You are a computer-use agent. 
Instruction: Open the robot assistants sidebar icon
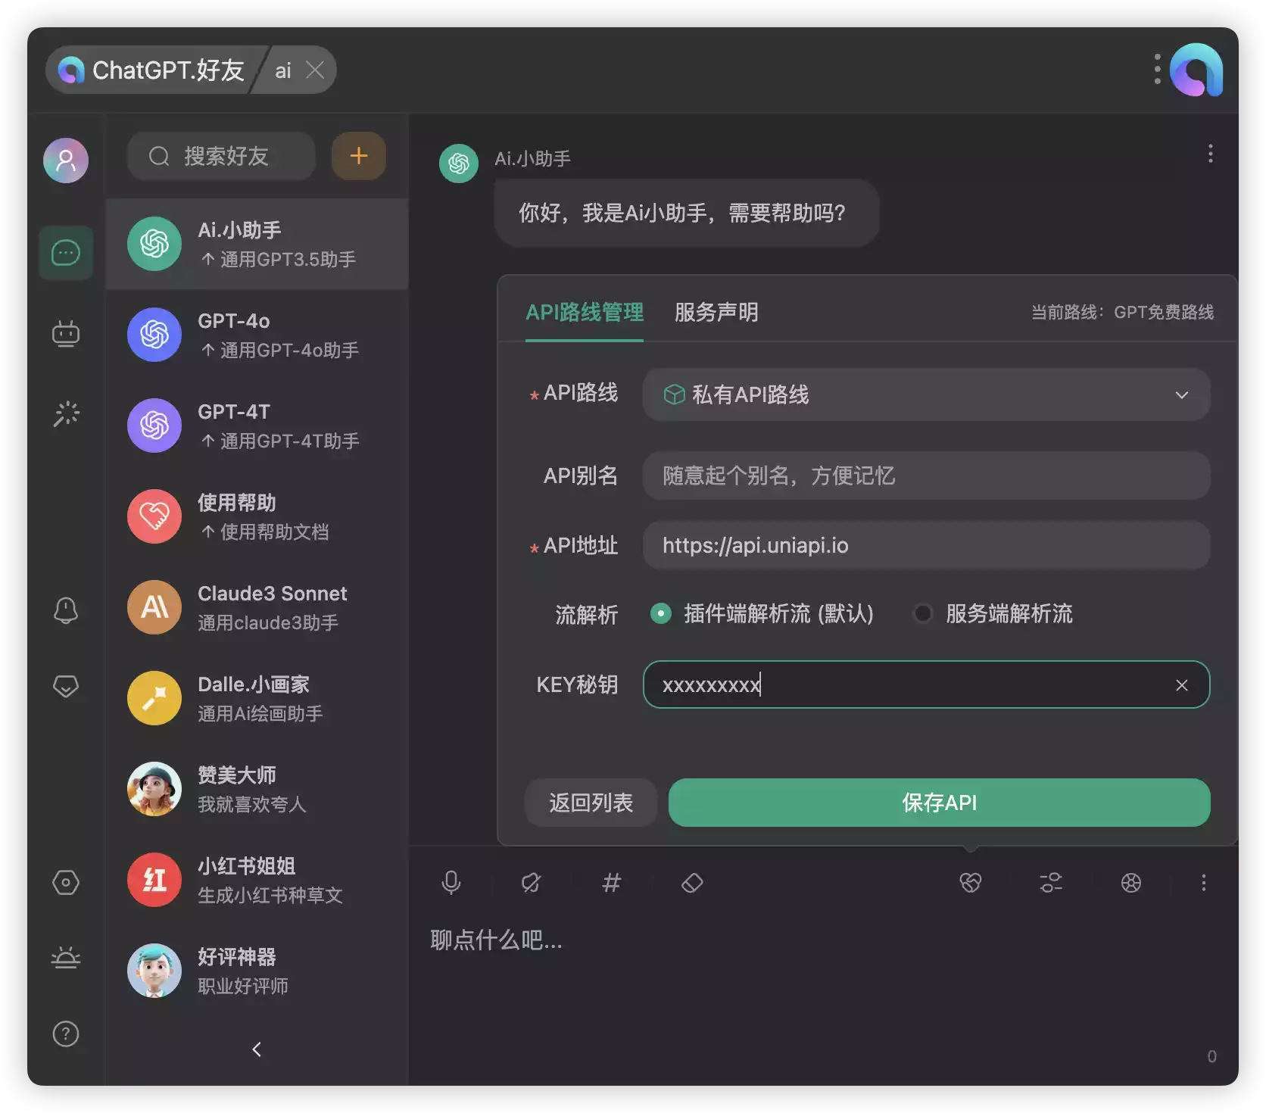[66, 333]
